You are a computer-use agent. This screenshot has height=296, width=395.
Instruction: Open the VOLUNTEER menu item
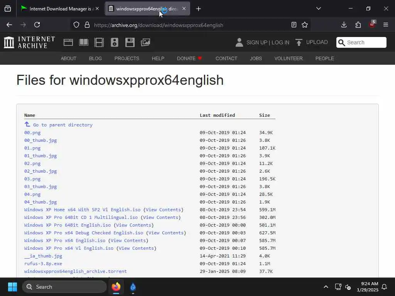[x=289, y=59]
